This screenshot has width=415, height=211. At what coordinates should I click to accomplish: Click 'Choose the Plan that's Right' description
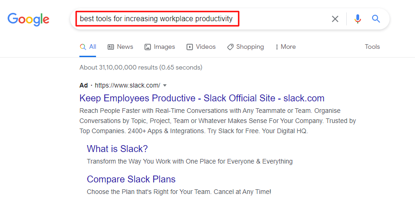(x=179, y=192)
